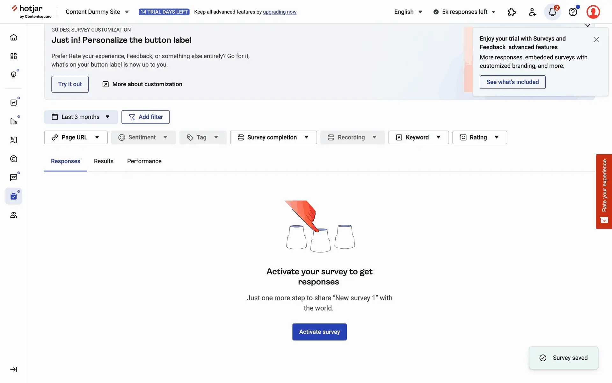Viewport: 612px width, 383px height.
Task: Dismiss the trial features popup
Action: [596, 40]
